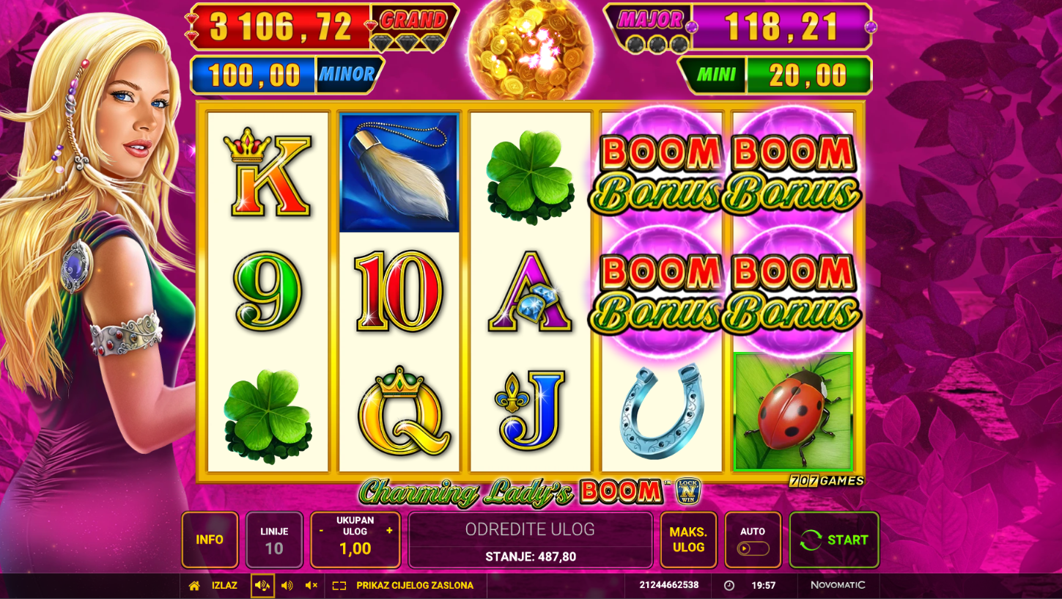Click PRIKAZ CIJELOG ZASLONA label
This screenshot has width=1062, height=599.
415,586
